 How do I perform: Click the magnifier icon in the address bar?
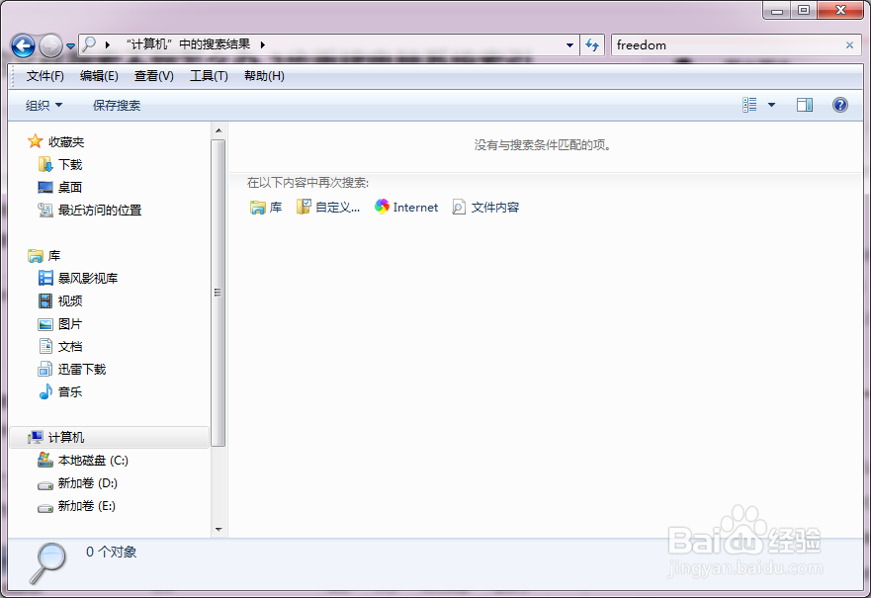pyautogui.click(x=89, y=44)
